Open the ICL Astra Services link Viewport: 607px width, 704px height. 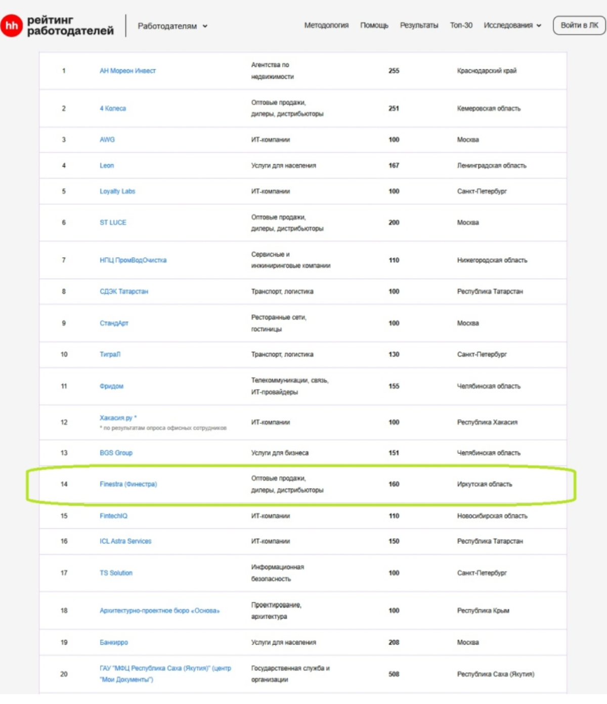125,541
